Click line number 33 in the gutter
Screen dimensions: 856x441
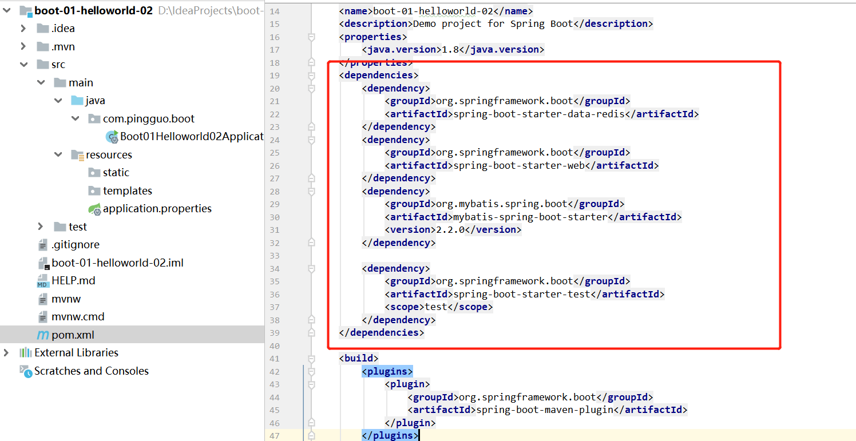274,256
